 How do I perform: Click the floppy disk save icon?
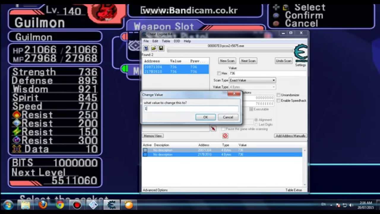[x=161, y=48]
